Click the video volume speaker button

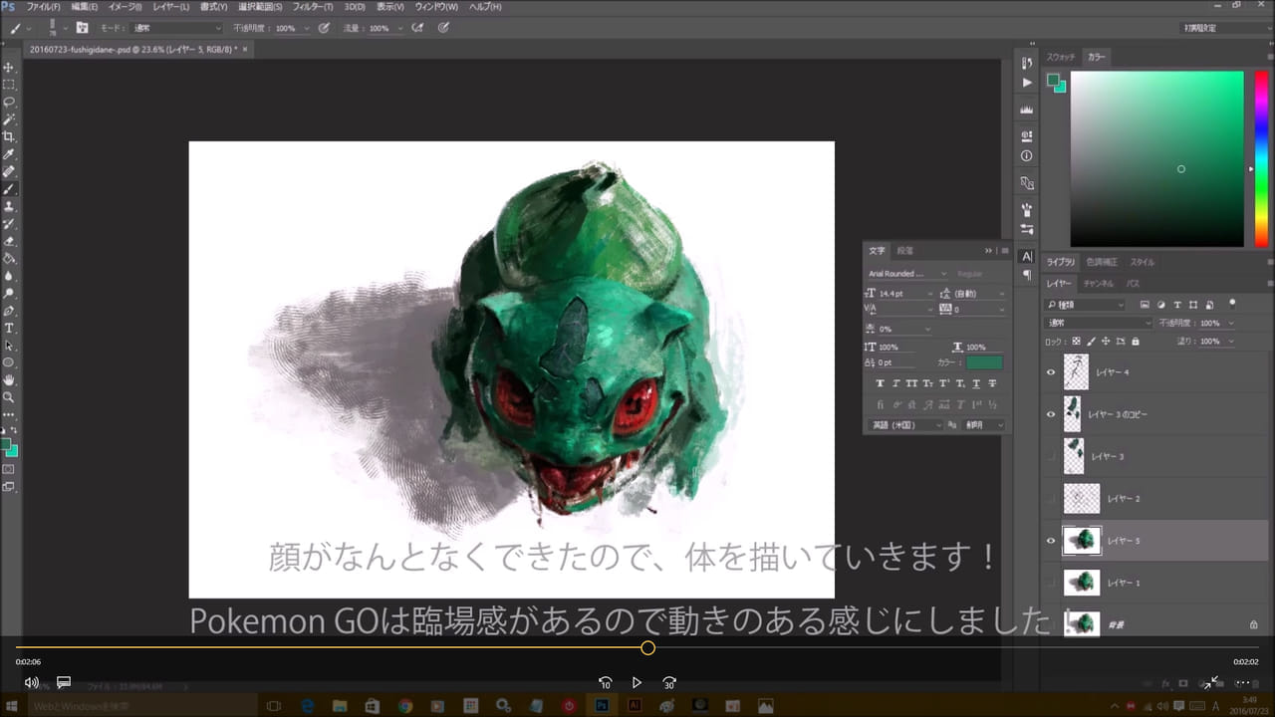click(x=32, y=683)
